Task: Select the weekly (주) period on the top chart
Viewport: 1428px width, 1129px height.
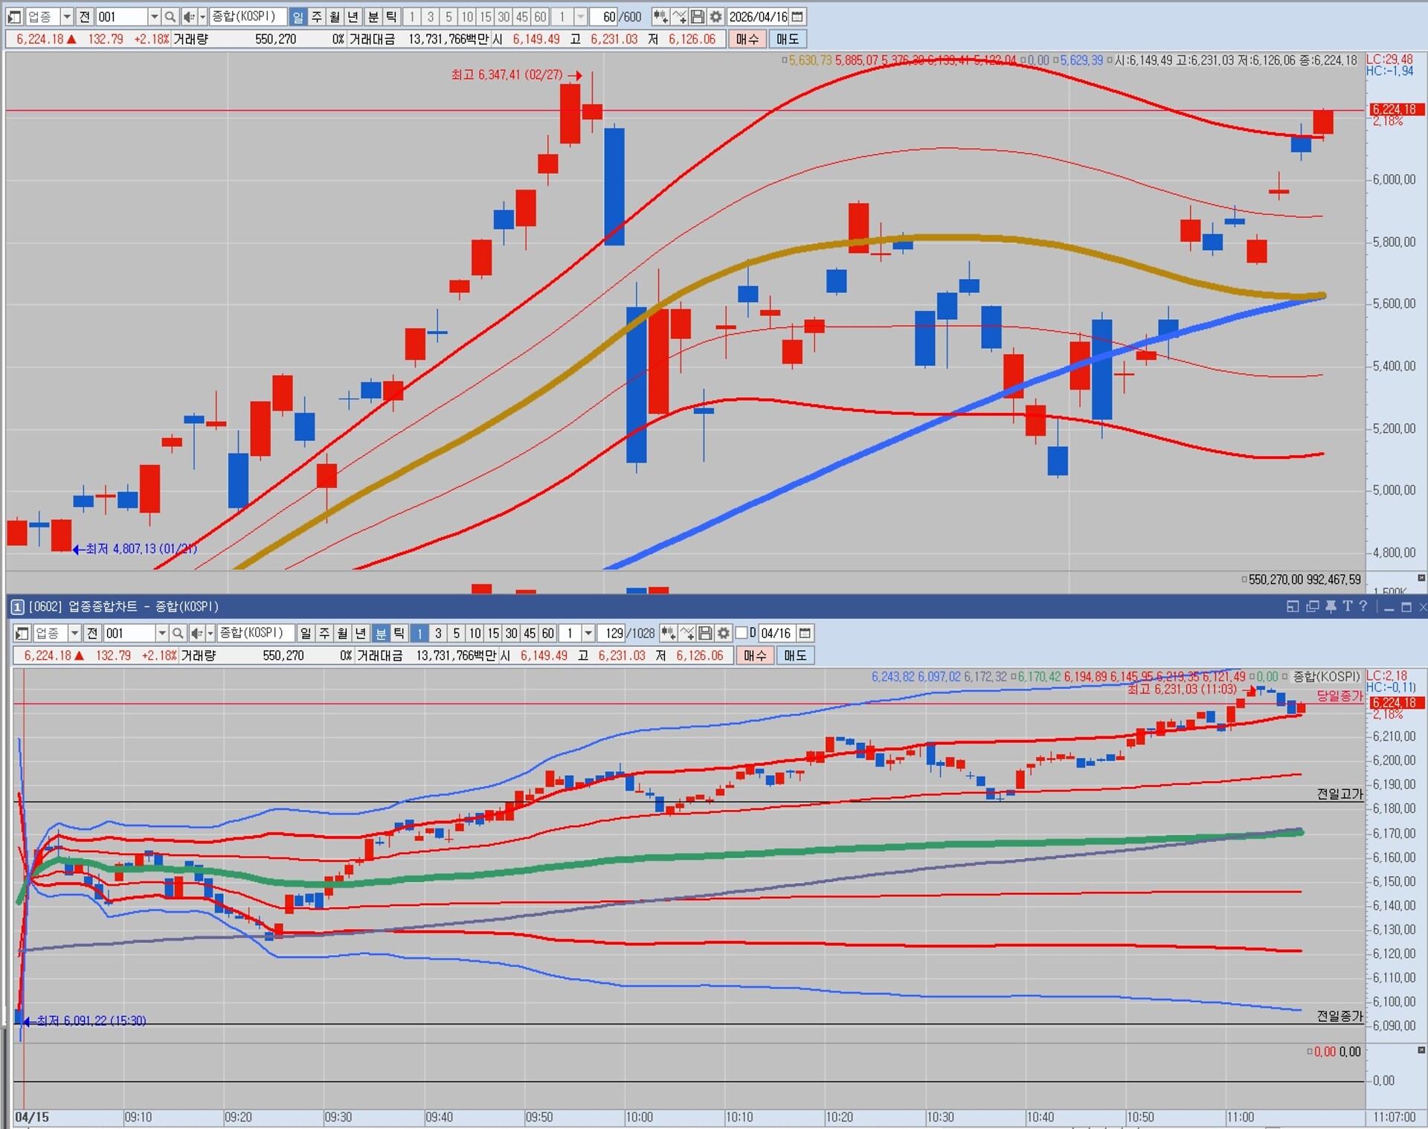Action: point(317,16)
